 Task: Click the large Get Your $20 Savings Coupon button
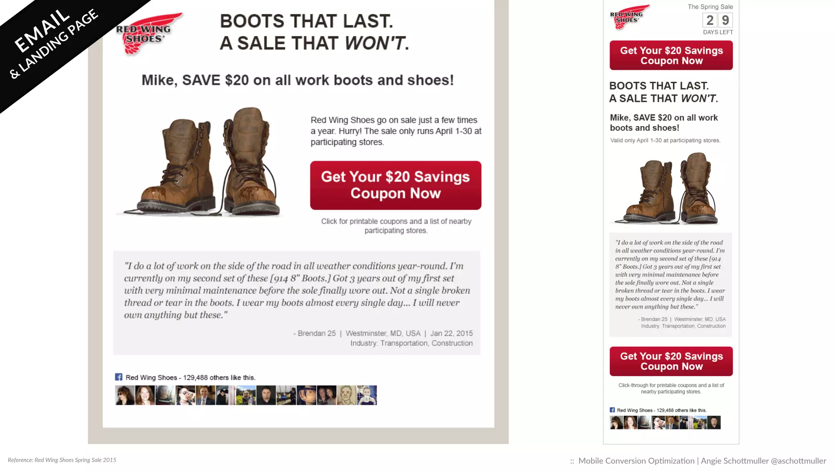(x=396, y=185)
